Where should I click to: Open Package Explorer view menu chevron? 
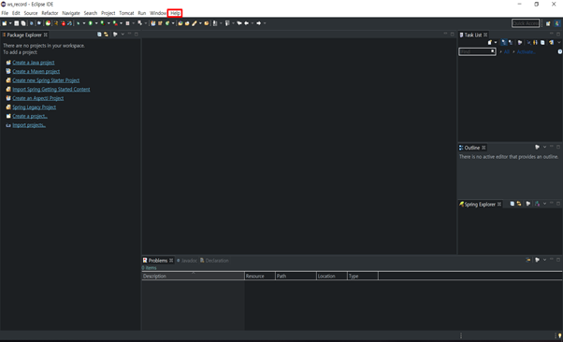pyautogui.click(x=123, y=34)
